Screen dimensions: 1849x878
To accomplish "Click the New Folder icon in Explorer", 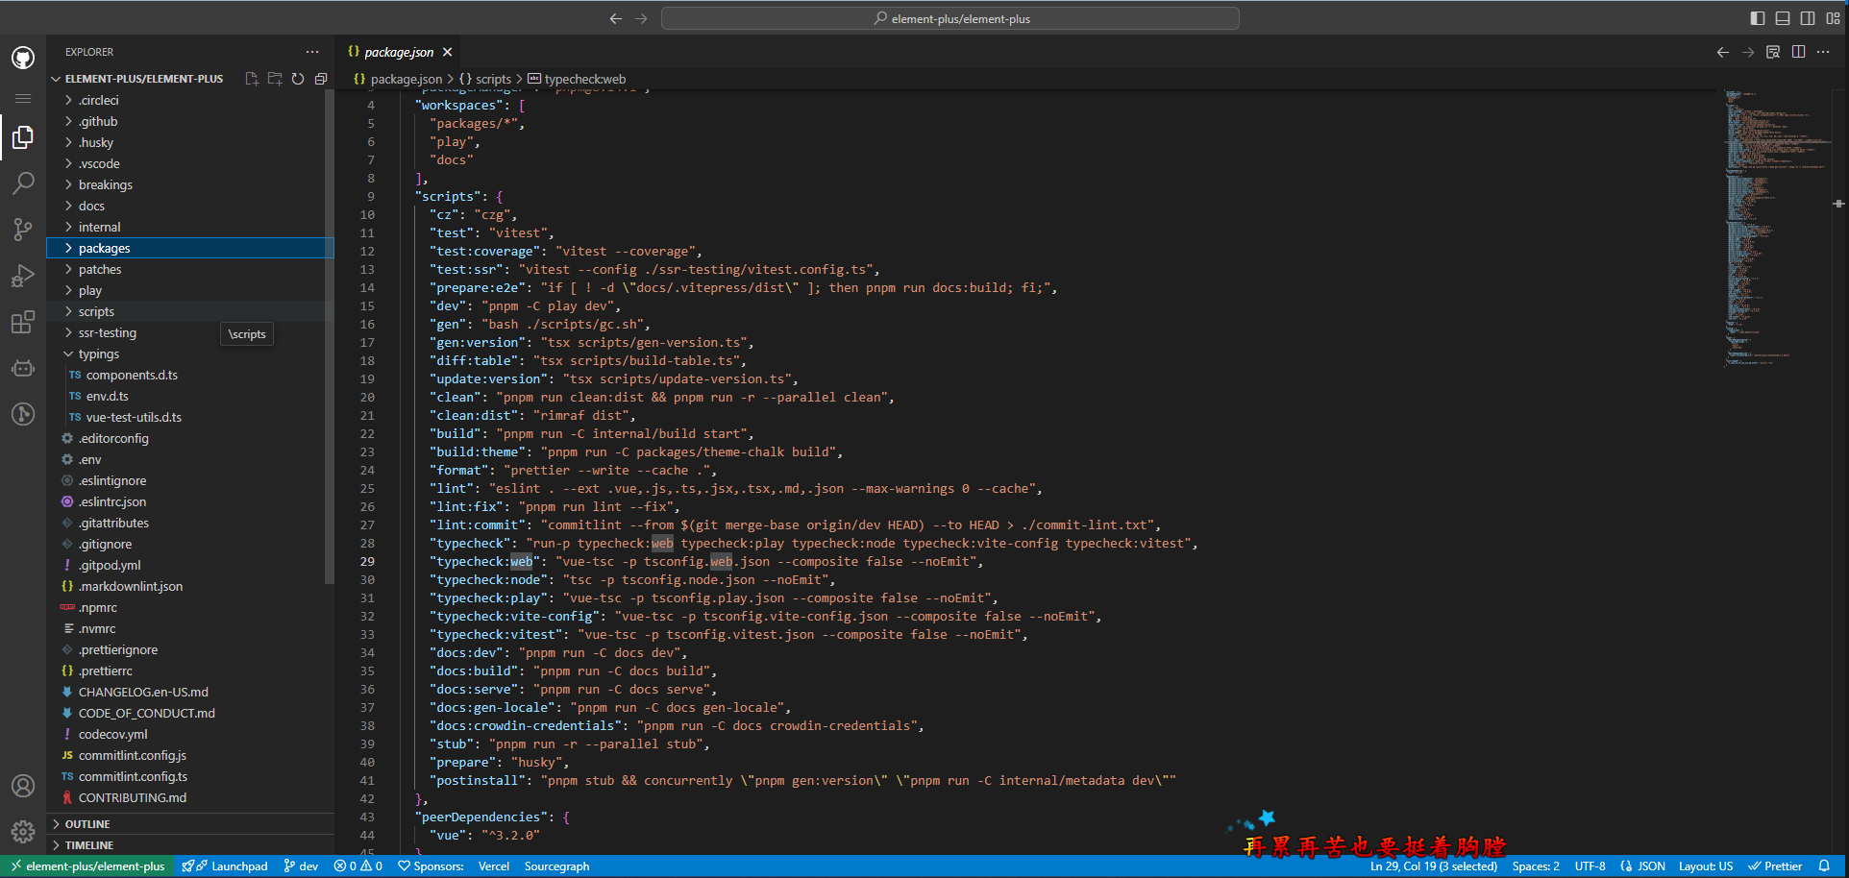I will pyautogui.click(x=275, y=79).
